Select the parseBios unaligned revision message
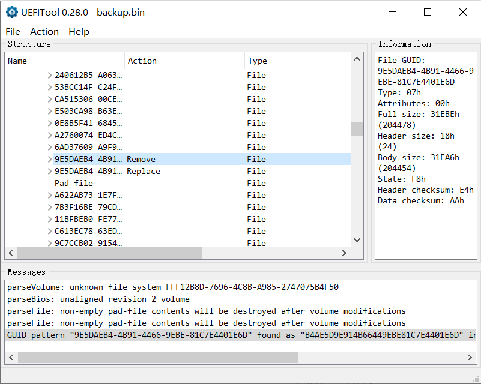 98,299
